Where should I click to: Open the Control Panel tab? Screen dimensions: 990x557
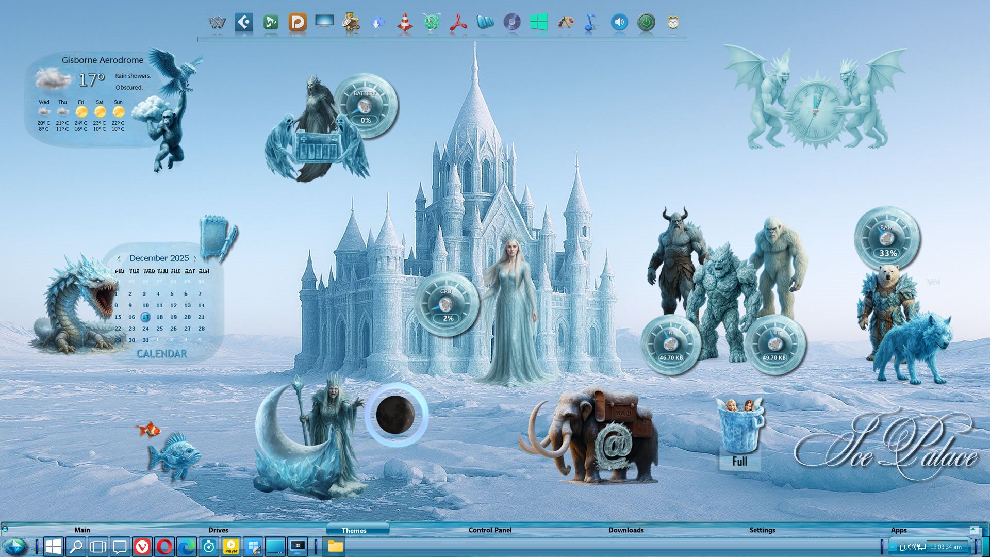point(490,530)
